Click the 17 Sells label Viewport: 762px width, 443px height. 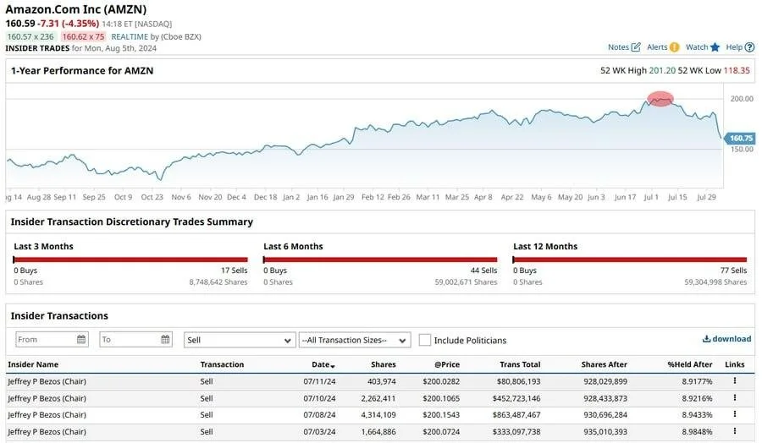[x=235, y=271]
